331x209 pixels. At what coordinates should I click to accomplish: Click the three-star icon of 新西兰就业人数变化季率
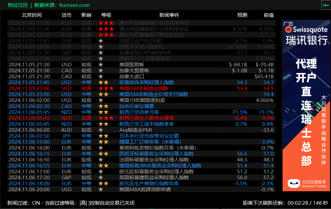tap(106, 118)
